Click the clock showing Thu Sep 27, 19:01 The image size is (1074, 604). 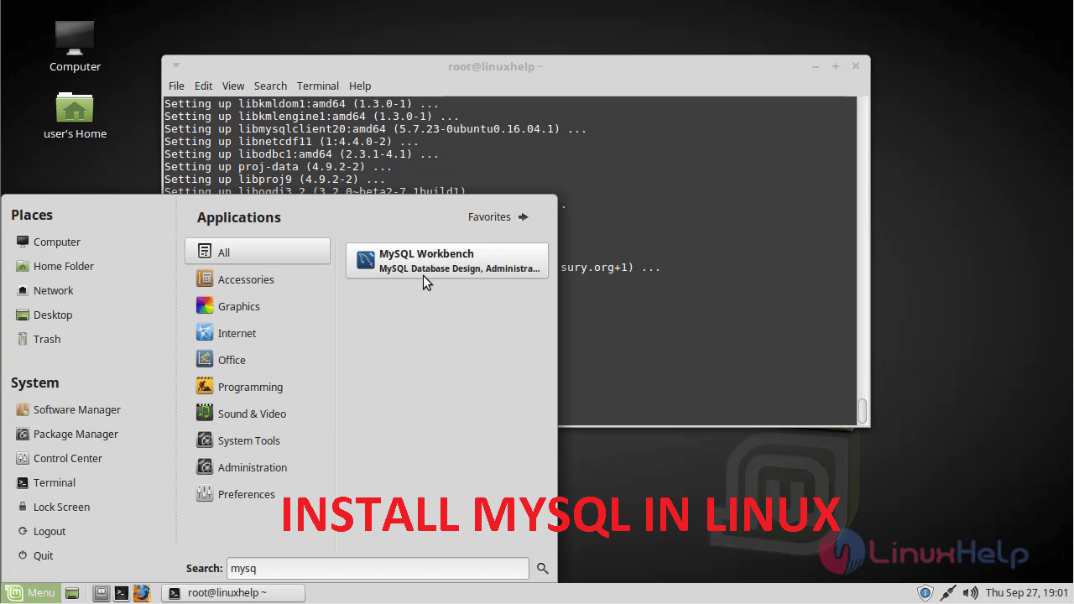[1027, 593]
